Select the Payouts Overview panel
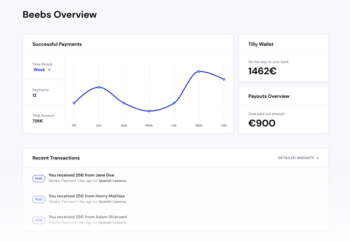 (268, 96)
